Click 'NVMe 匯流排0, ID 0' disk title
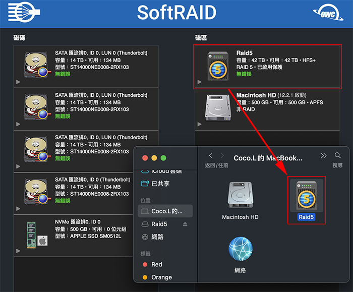Screen dimensions: 353x292 click(x=78, y=222)
